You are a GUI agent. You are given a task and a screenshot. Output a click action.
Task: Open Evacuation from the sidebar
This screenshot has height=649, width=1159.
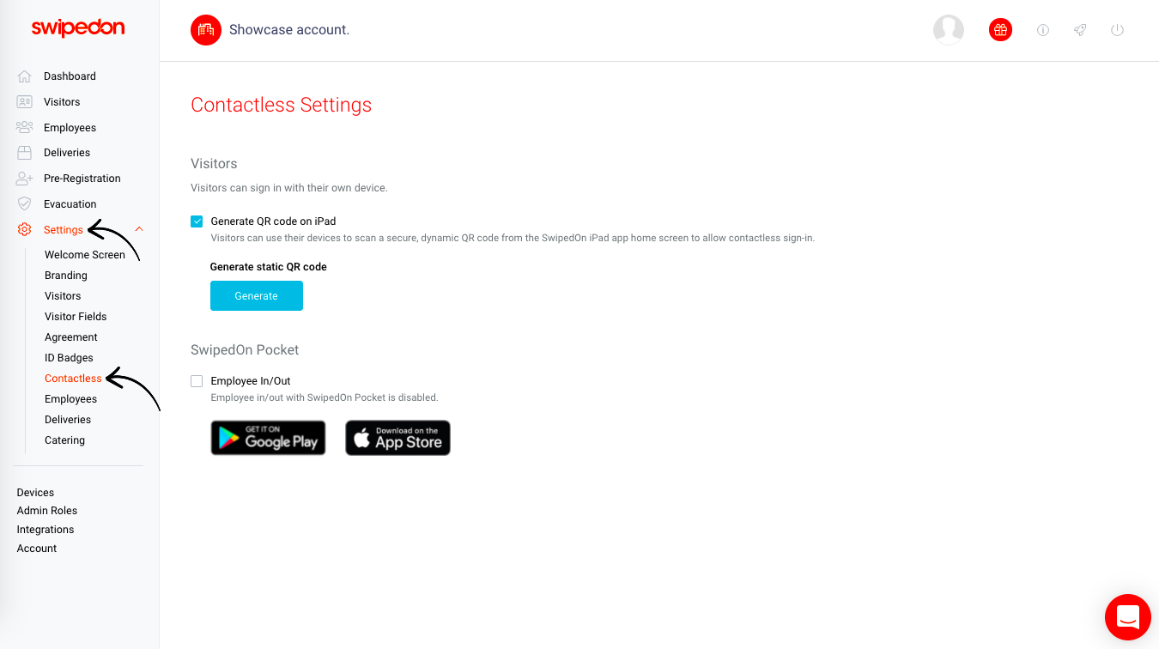coord(70,204)
